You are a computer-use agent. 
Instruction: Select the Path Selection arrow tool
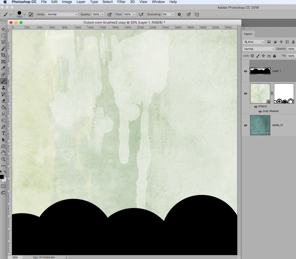coord(3,140)
